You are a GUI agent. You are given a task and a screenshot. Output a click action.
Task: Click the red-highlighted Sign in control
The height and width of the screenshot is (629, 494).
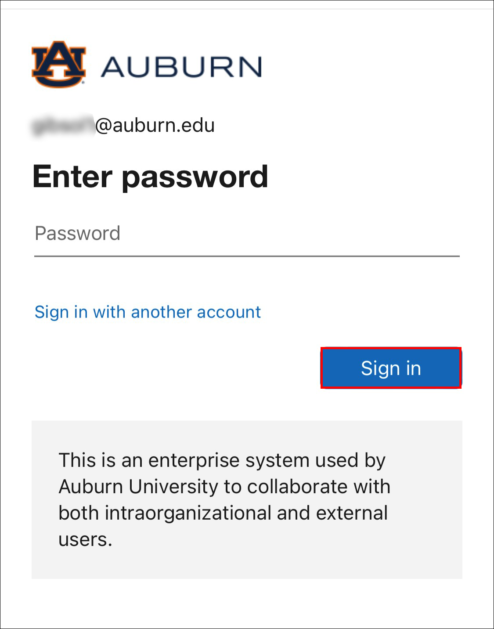[x=392, y=368]
